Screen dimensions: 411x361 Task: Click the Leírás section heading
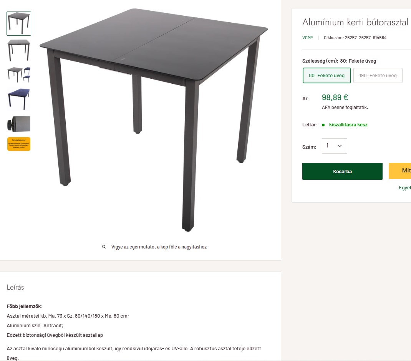click(15, 287)
